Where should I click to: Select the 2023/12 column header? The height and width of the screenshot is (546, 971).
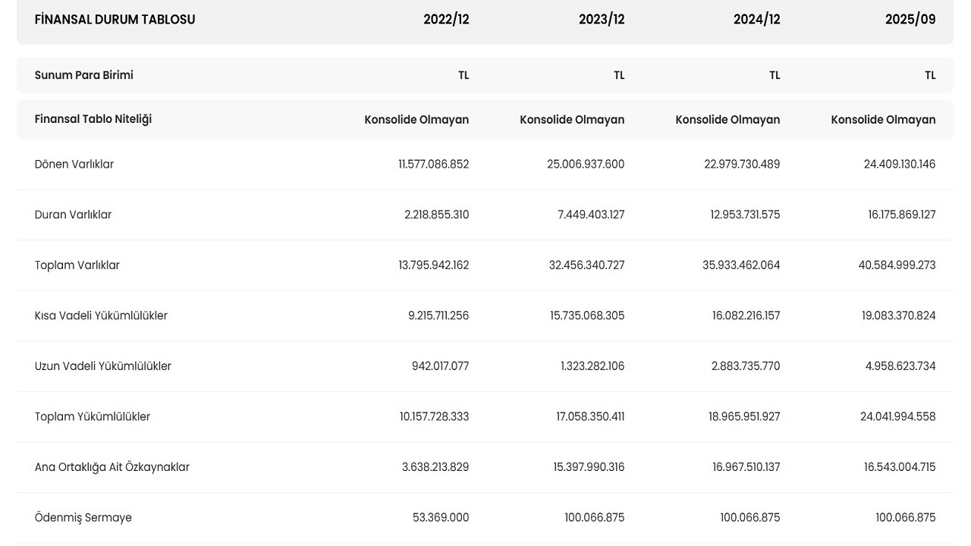tap(602, 20)
